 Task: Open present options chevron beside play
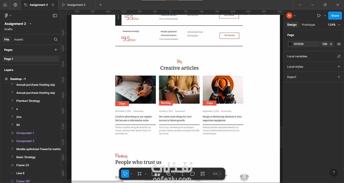tap(325, 16)
